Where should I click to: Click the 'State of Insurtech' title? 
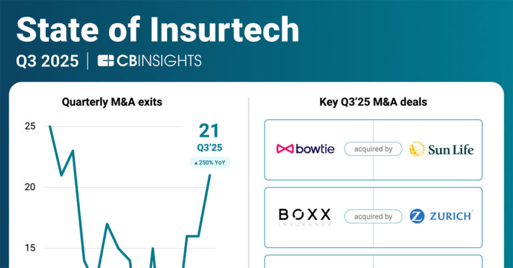[158, 29]
